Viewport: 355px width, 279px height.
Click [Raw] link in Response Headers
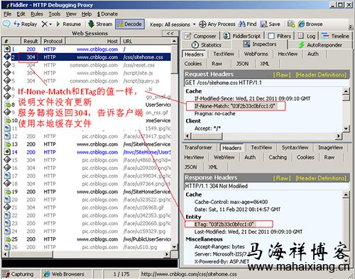point(282,178)
